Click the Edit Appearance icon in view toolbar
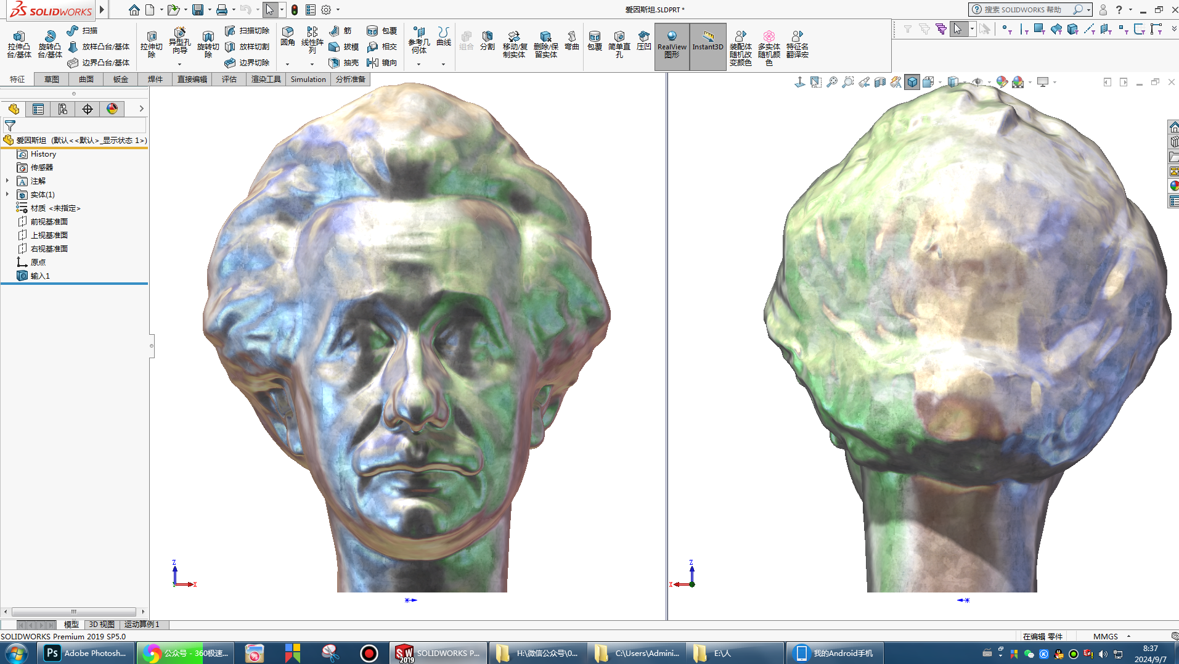The width and height of the screenshot is (1179, 664). coord(1002,82)
